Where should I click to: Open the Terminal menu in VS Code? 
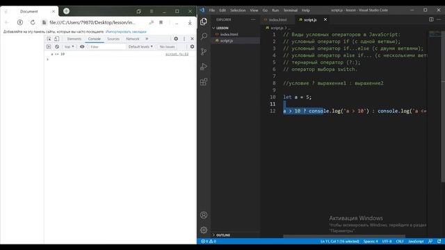tap(291, 10)
